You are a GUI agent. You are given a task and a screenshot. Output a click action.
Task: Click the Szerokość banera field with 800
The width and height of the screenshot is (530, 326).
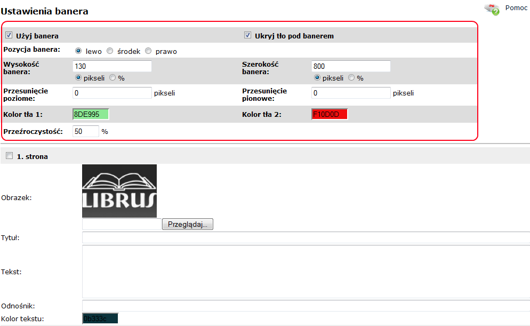351,66
